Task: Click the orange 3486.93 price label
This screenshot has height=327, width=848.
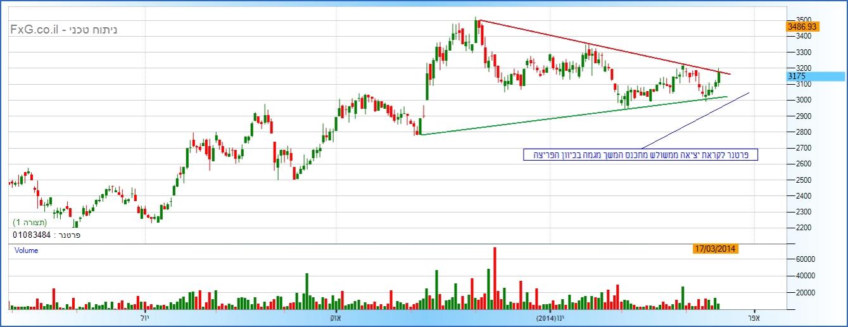Action: [x=802, y=27]
